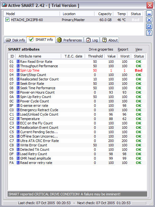Click the info icon beside ECC on the Fly Count
The width and height of the screenshot is (155, 207).
pyautogui.click(x=18, y=123)
